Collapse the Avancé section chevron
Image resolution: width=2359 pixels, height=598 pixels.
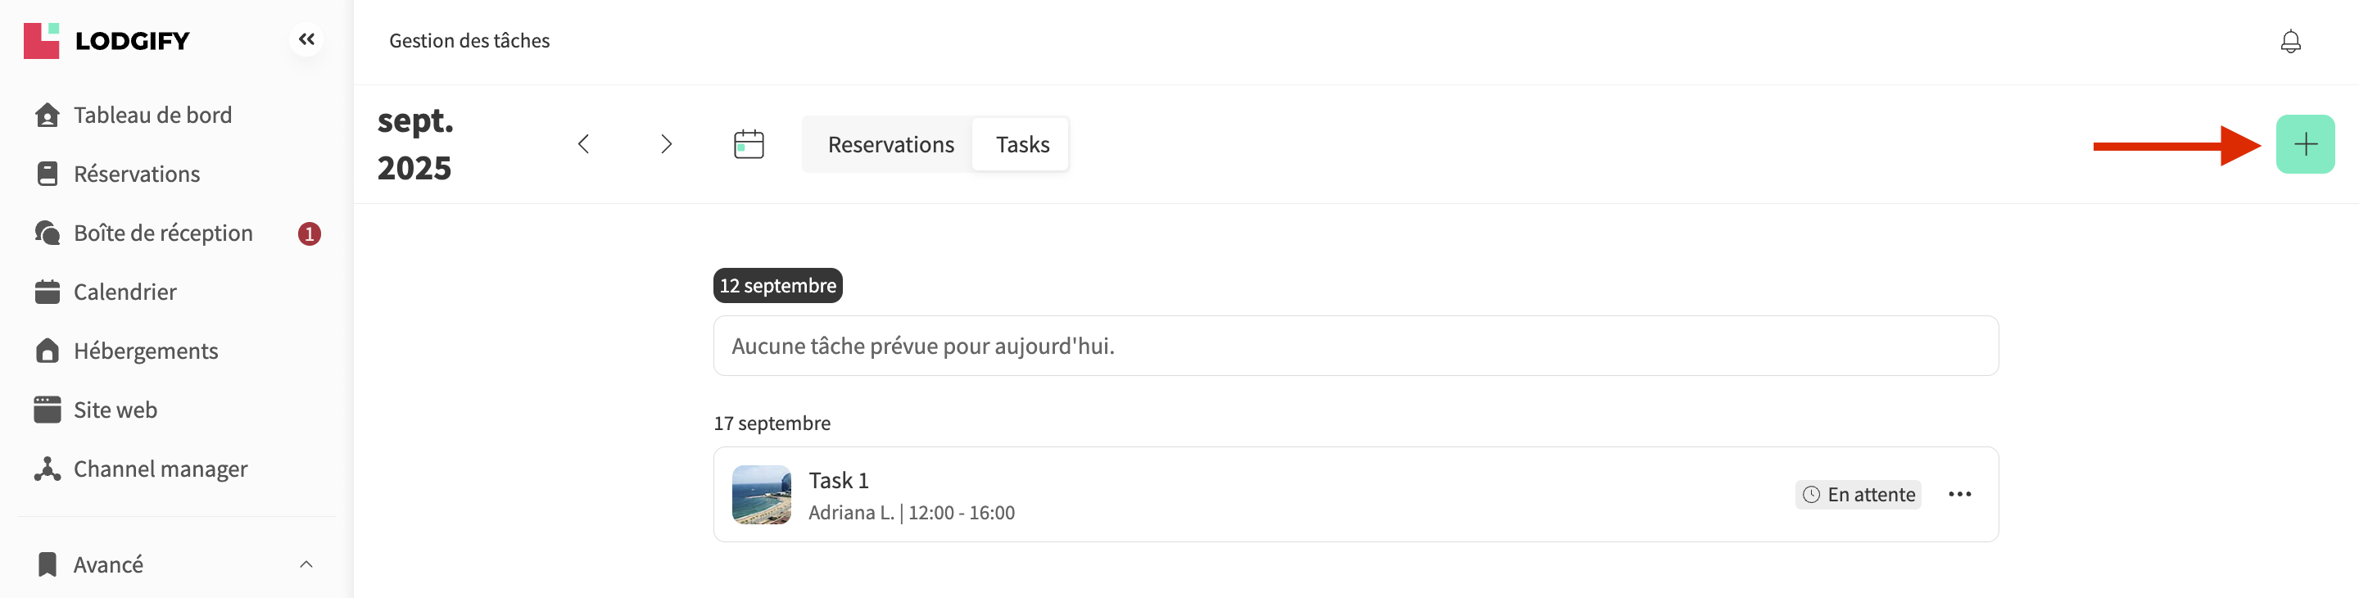tap(307, 564)
